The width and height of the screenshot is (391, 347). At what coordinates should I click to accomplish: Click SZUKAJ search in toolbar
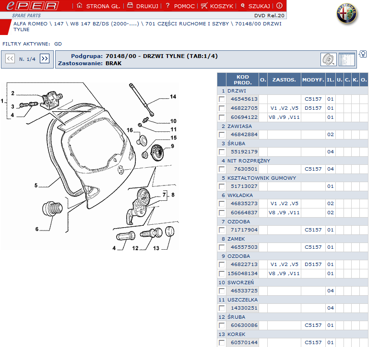click(x=254, y=6)
